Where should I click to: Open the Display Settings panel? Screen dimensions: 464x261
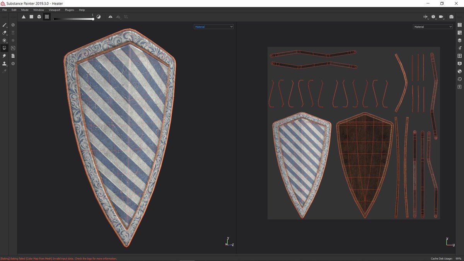460,63
